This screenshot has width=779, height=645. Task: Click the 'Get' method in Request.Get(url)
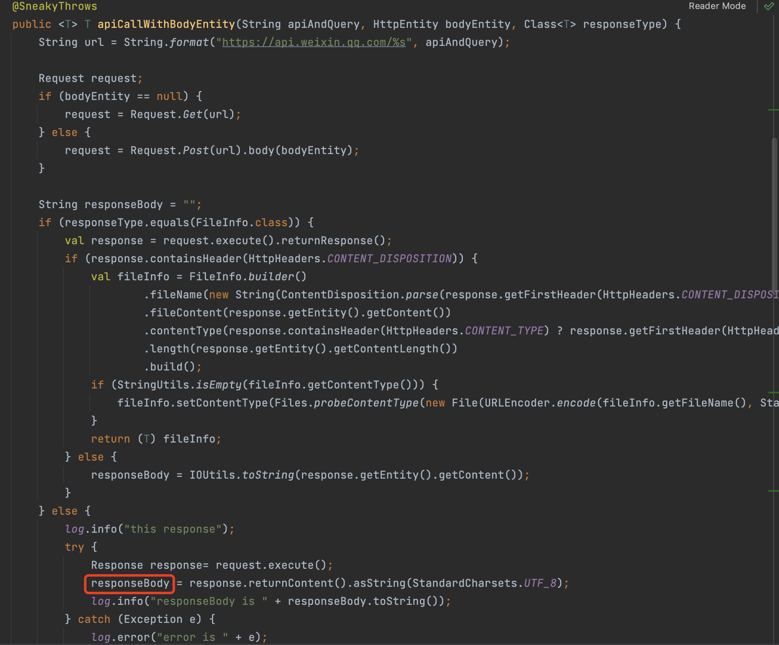click(192, 114)
